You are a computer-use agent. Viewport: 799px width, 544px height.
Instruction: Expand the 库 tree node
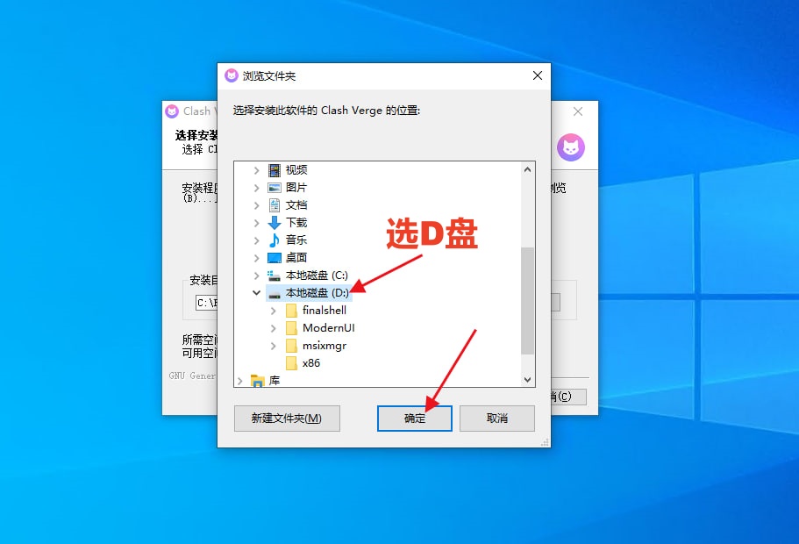coord(240,381)
